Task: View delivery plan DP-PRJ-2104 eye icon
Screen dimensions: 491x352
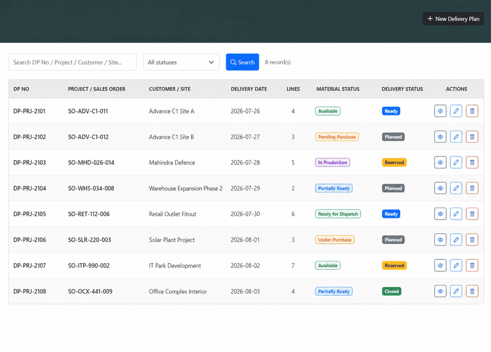Action: click(x=440, y=188)
